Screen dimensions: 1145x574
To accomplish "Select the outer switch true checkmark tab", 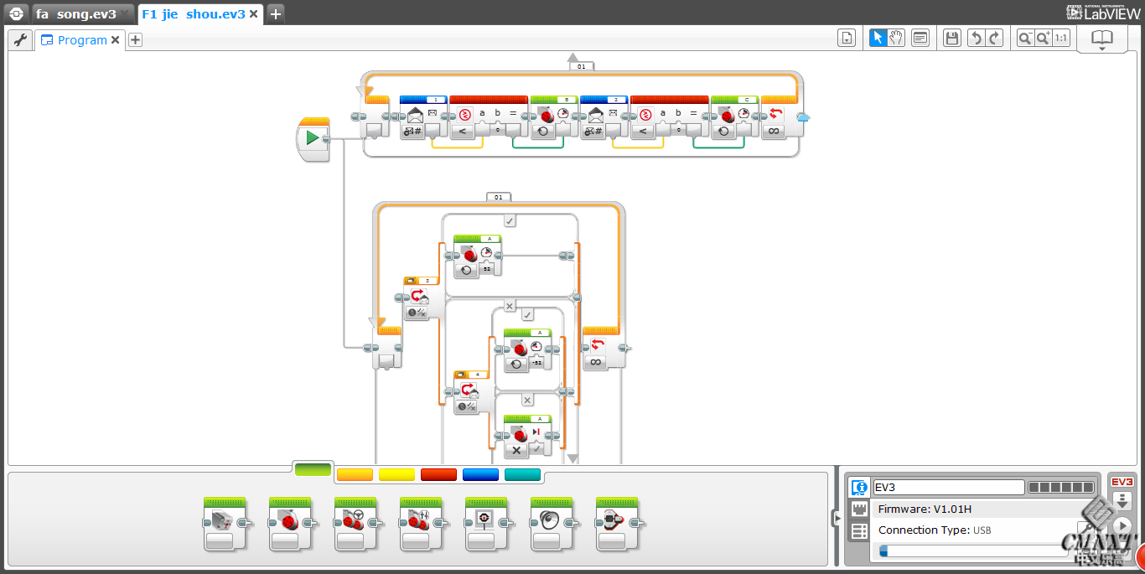I will point(510,220).
